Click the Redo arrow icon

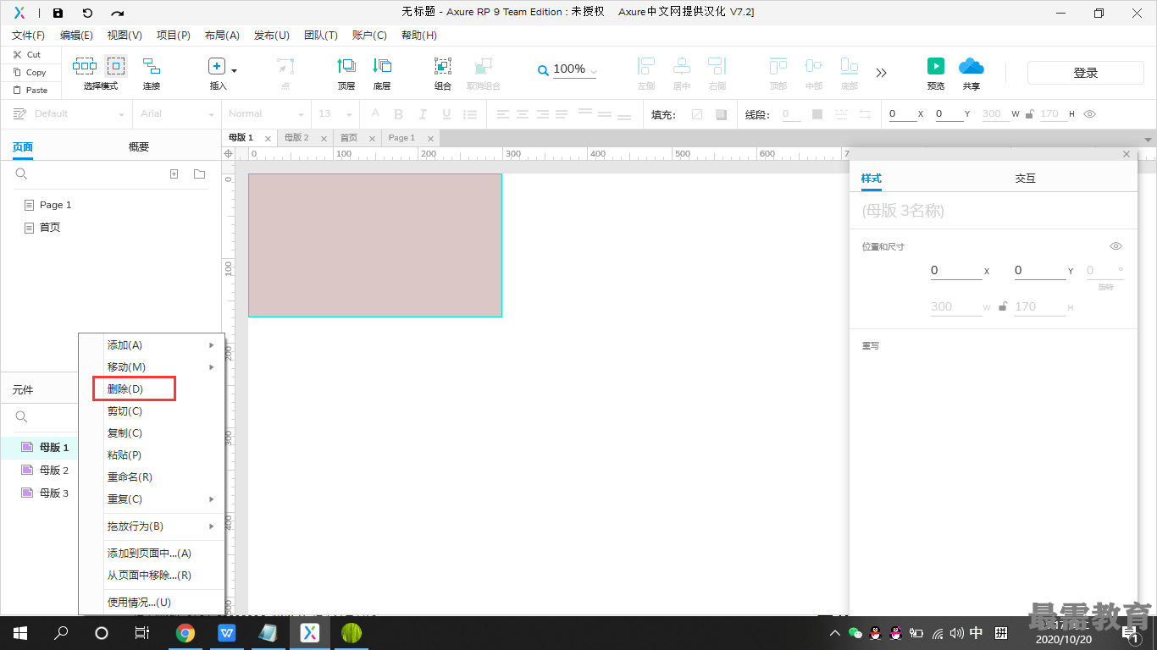[x=118, y=13]
